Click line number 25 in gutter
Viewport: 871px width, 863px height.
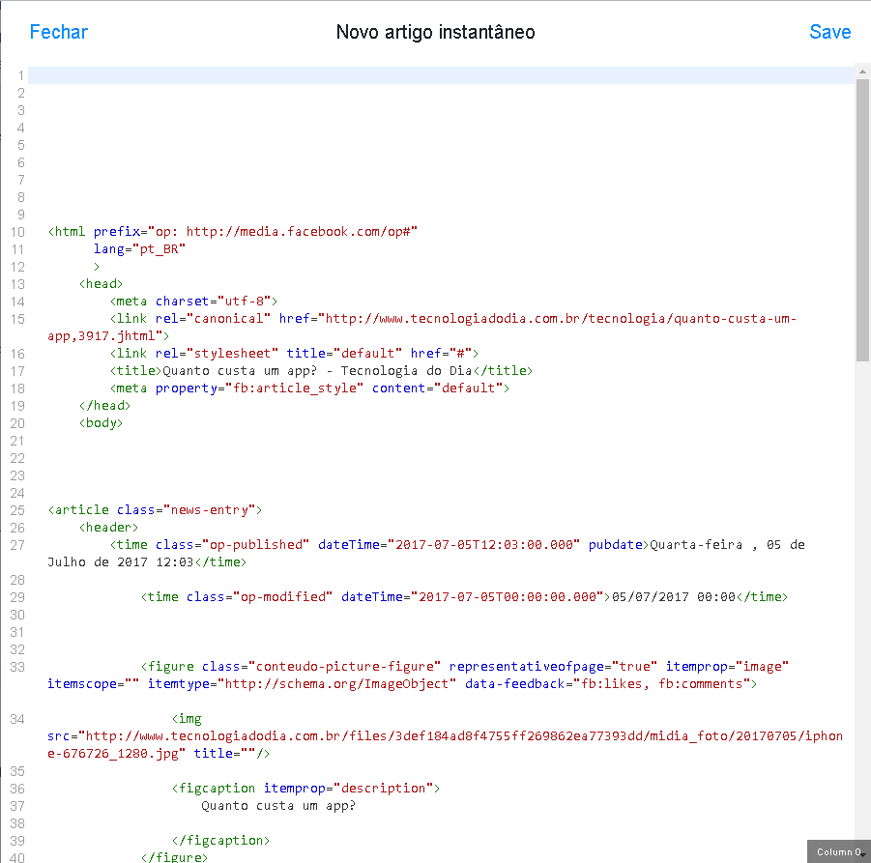pos(17,510)
